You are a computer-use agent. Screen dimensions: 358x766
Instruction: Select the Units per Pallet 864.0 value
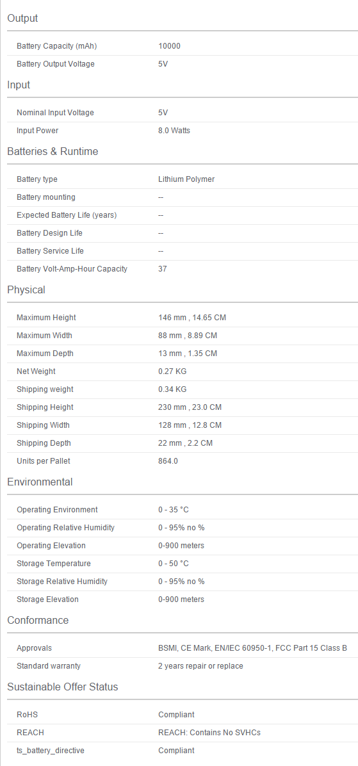point(168,460)
